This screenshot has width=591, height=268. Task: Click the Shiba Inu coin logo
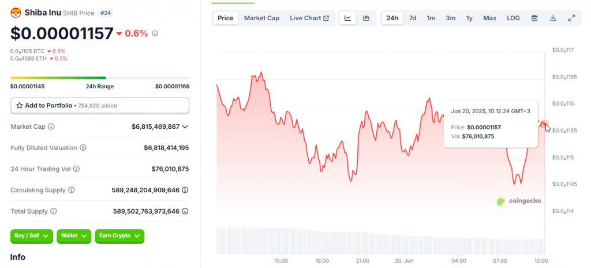[16, 13]
